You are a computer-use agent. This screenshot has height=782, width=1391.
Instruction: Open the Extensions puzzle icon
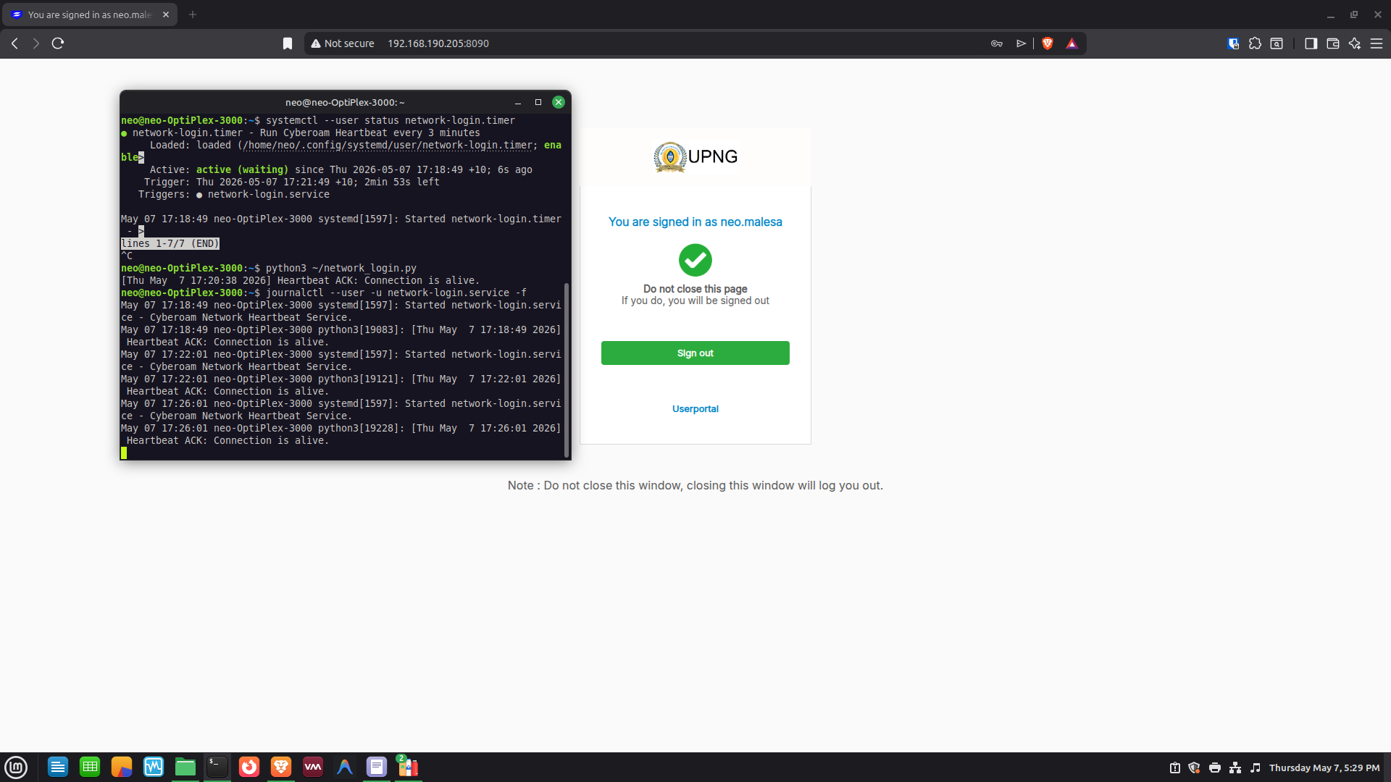(x=1255, y=43)
